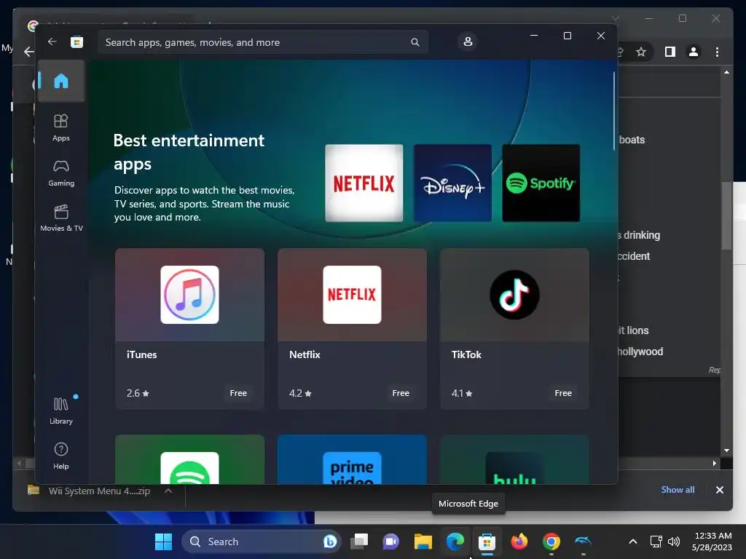Screen dimensions: 746x559
Task: Click the Store back arrow
Action: (x=52, y=41)
